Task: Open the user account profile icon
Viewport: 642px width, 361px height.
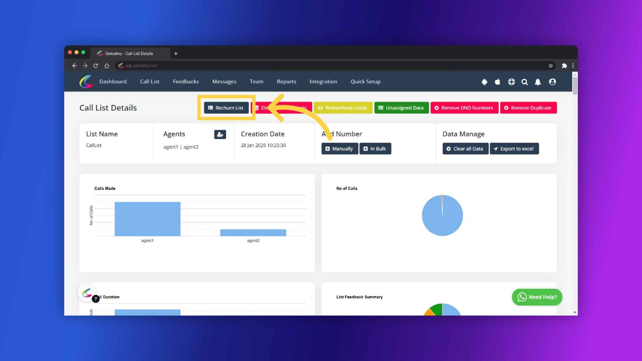Action: [x=552, y=82]
